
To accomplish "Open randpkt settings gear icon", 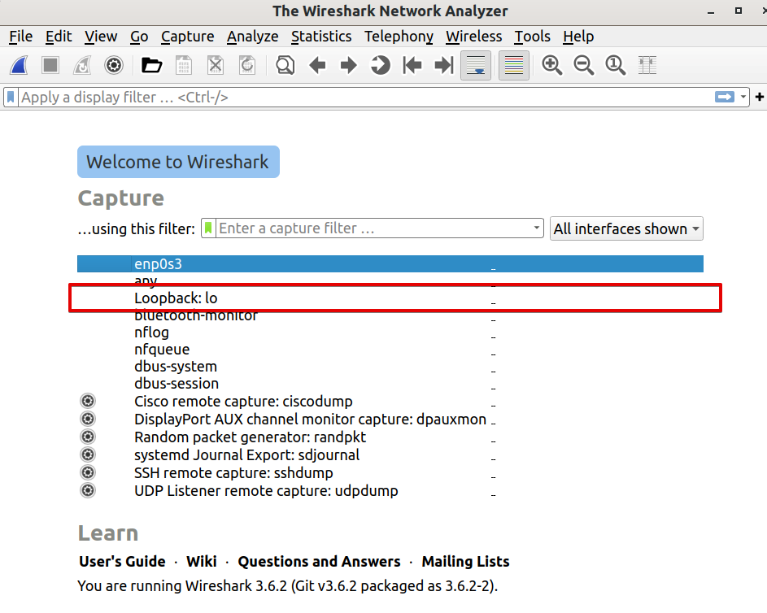I will 88,437.
